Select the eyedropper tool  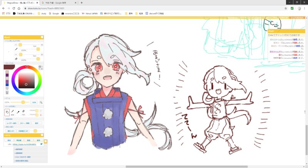coord(18,112)
